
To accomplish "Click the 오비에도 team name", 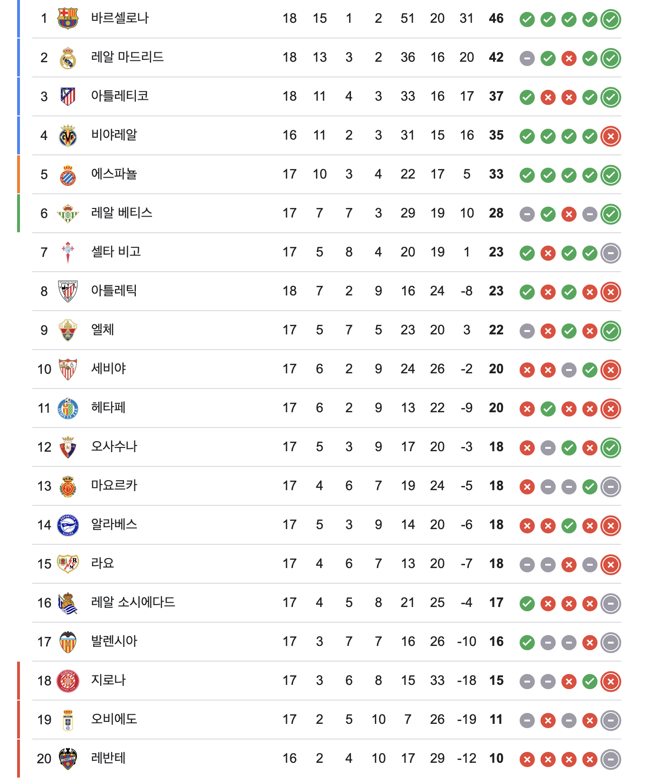I will [114, 720].
